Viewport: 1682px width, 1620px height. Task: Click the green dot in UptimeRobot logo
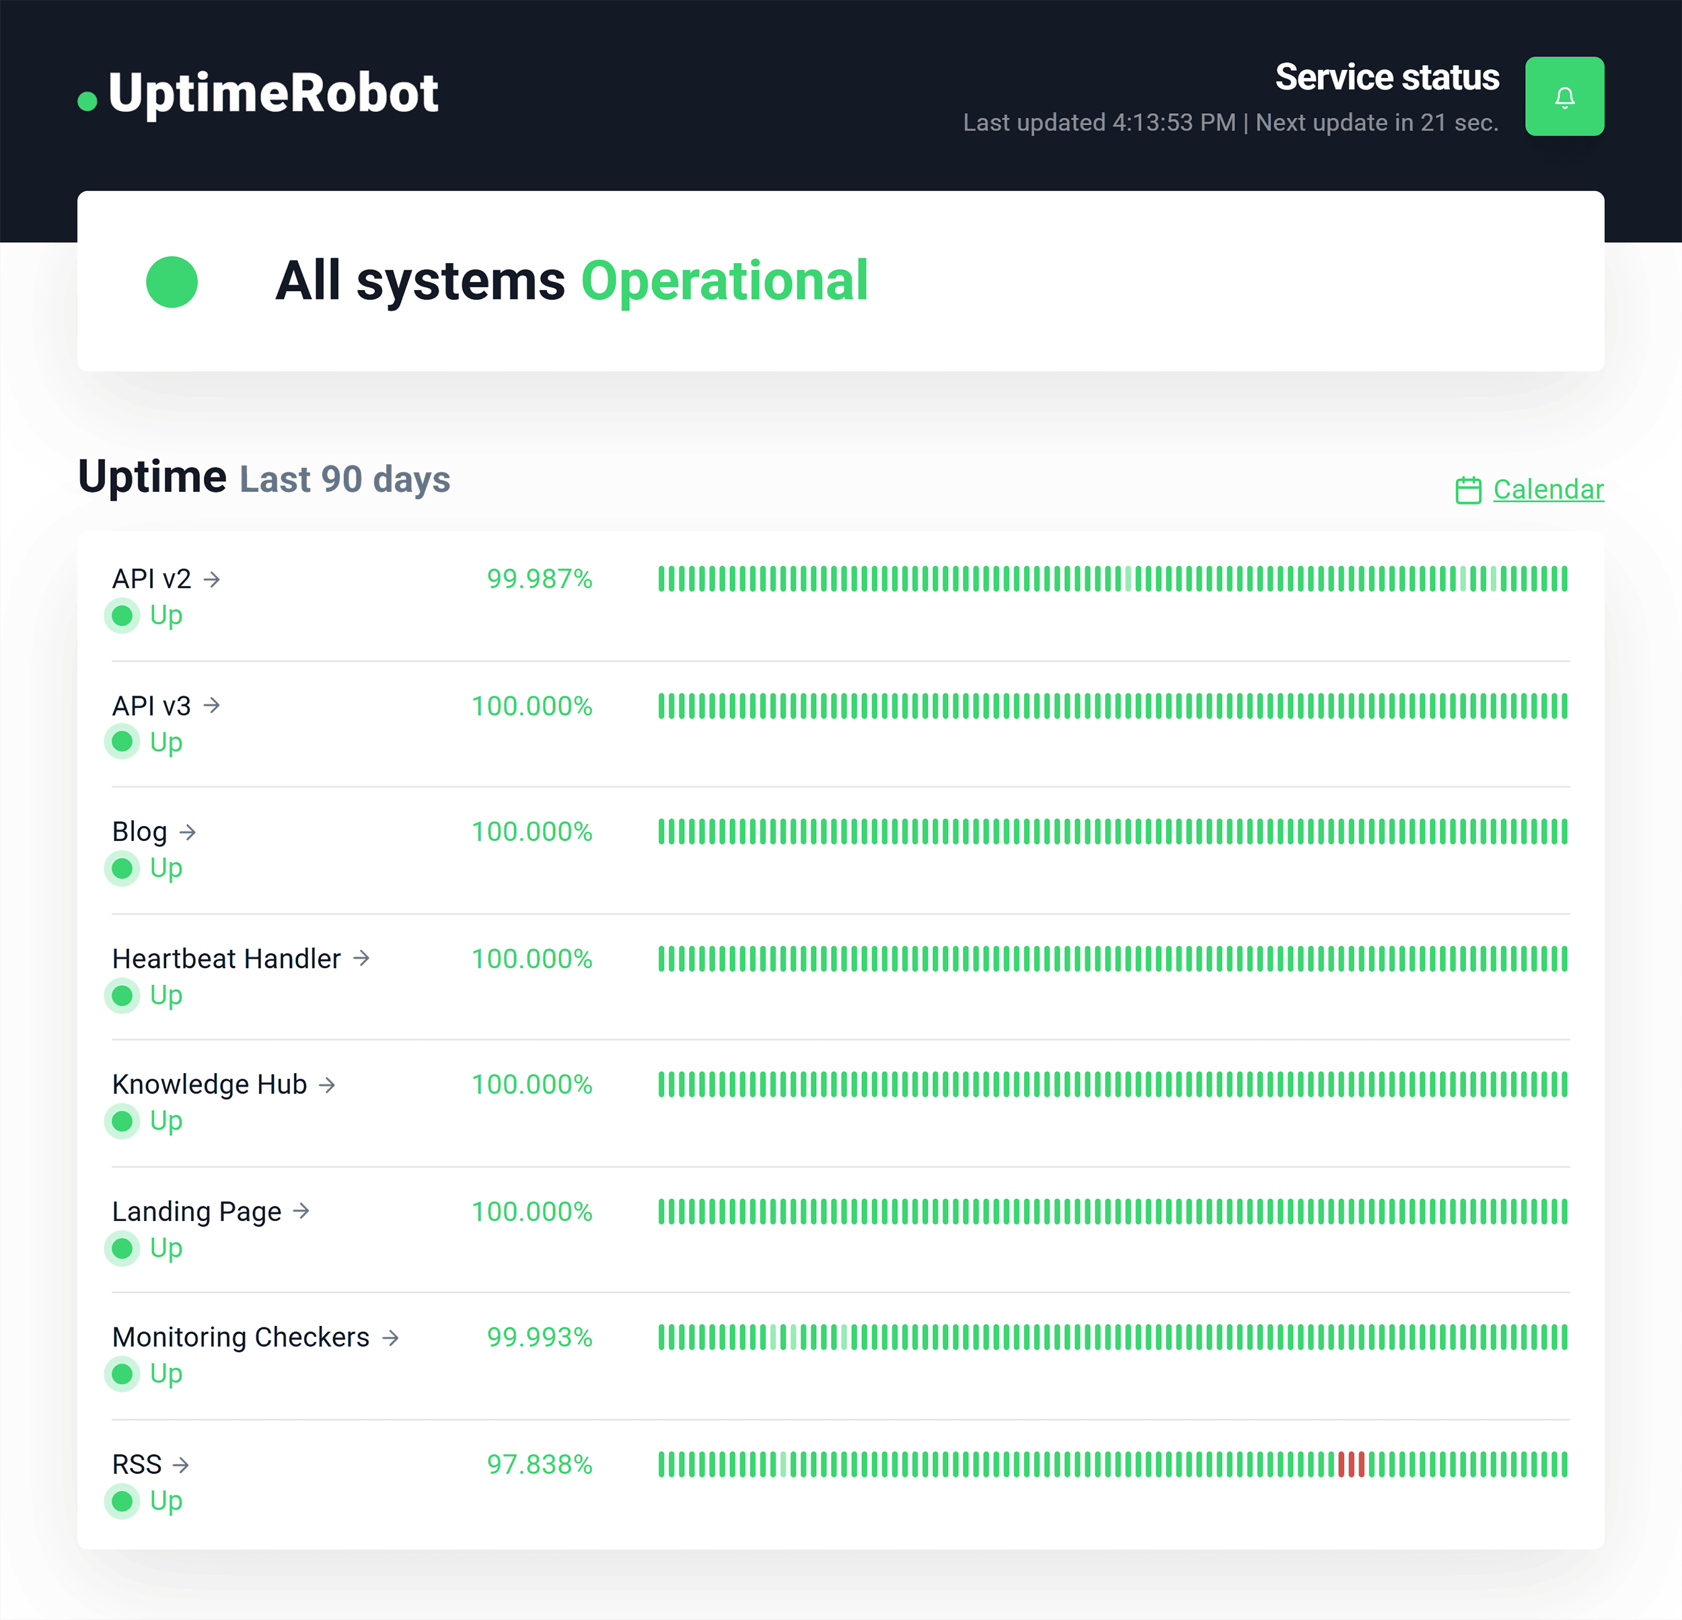[x=87, y=101]
